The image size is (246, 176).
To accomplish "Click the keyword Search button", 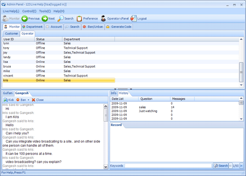I will click(x=221, y=166).
